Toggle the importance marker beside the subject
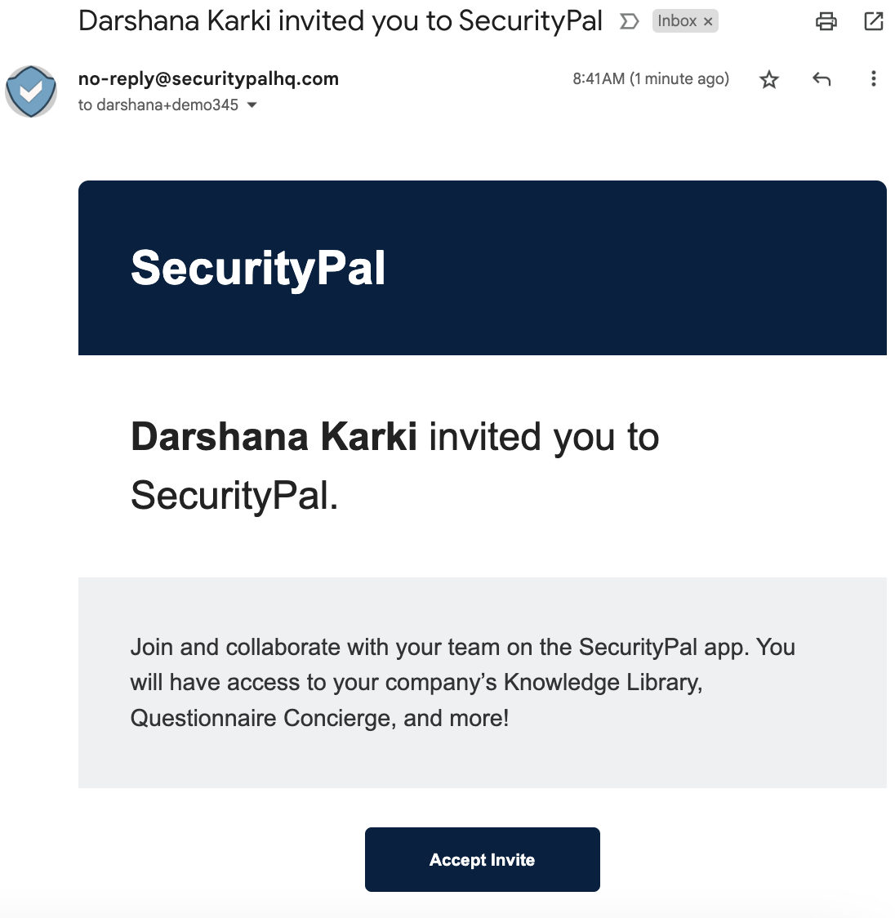895x918 pixels. coord(629,21)
